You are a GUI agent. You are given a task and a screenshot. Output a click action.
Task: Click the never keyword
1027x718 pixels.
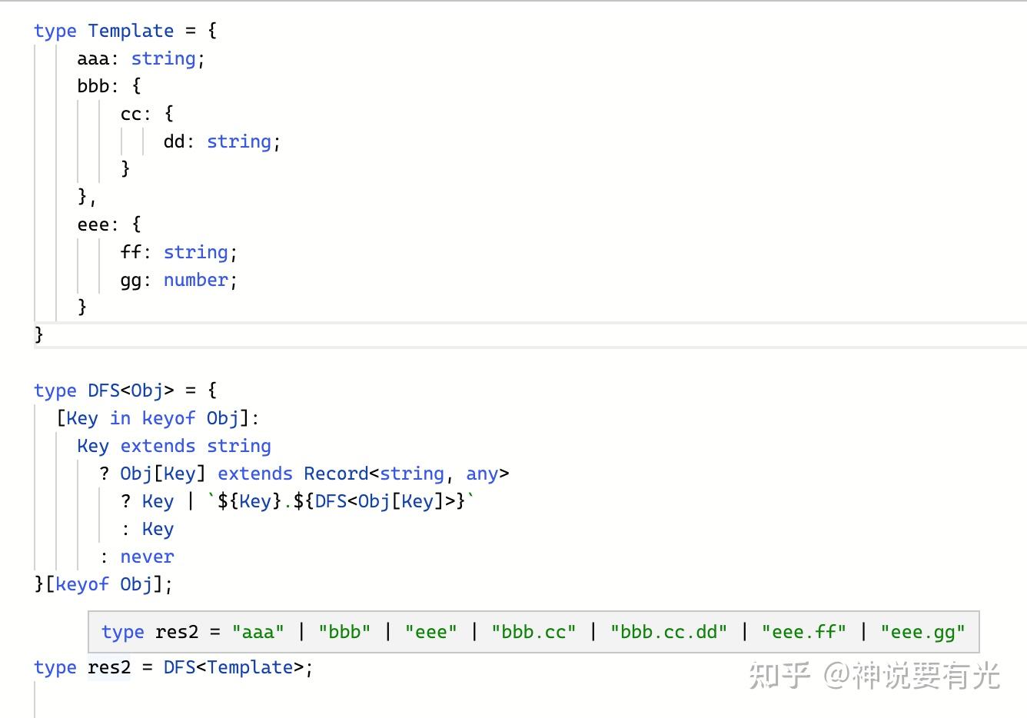click(147, 557)
